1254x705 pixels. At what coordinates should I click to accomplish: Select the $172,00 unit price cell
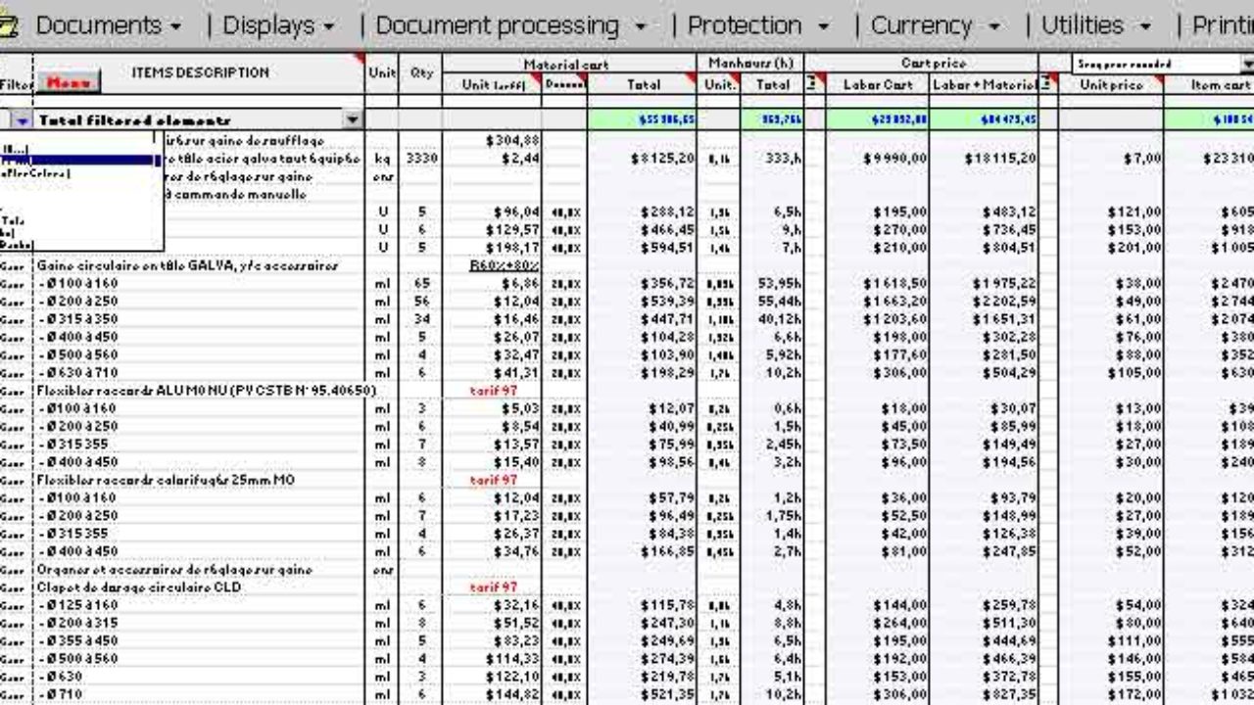click(1111, 695)
